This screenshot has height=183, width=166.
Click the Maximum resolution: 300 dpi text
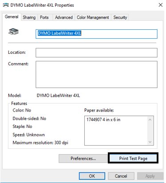point(40,143)
